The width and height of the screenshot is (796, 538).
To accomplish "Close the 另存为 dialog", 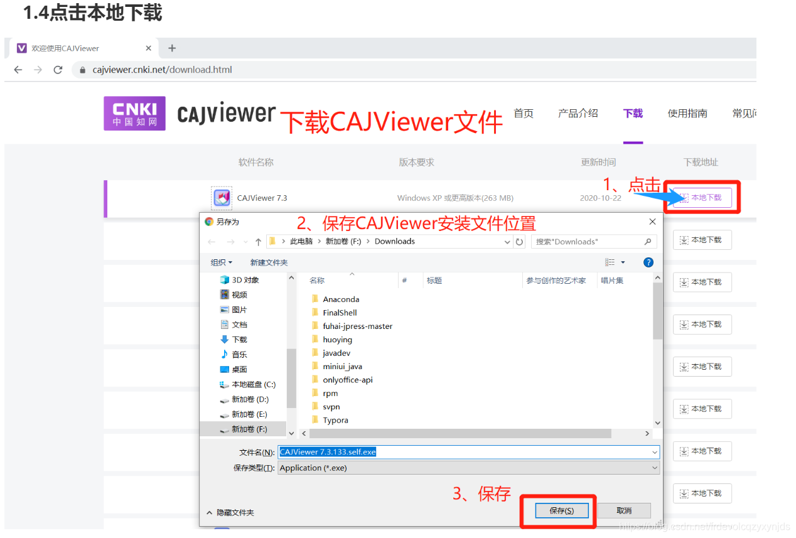I will pos(652,222).
